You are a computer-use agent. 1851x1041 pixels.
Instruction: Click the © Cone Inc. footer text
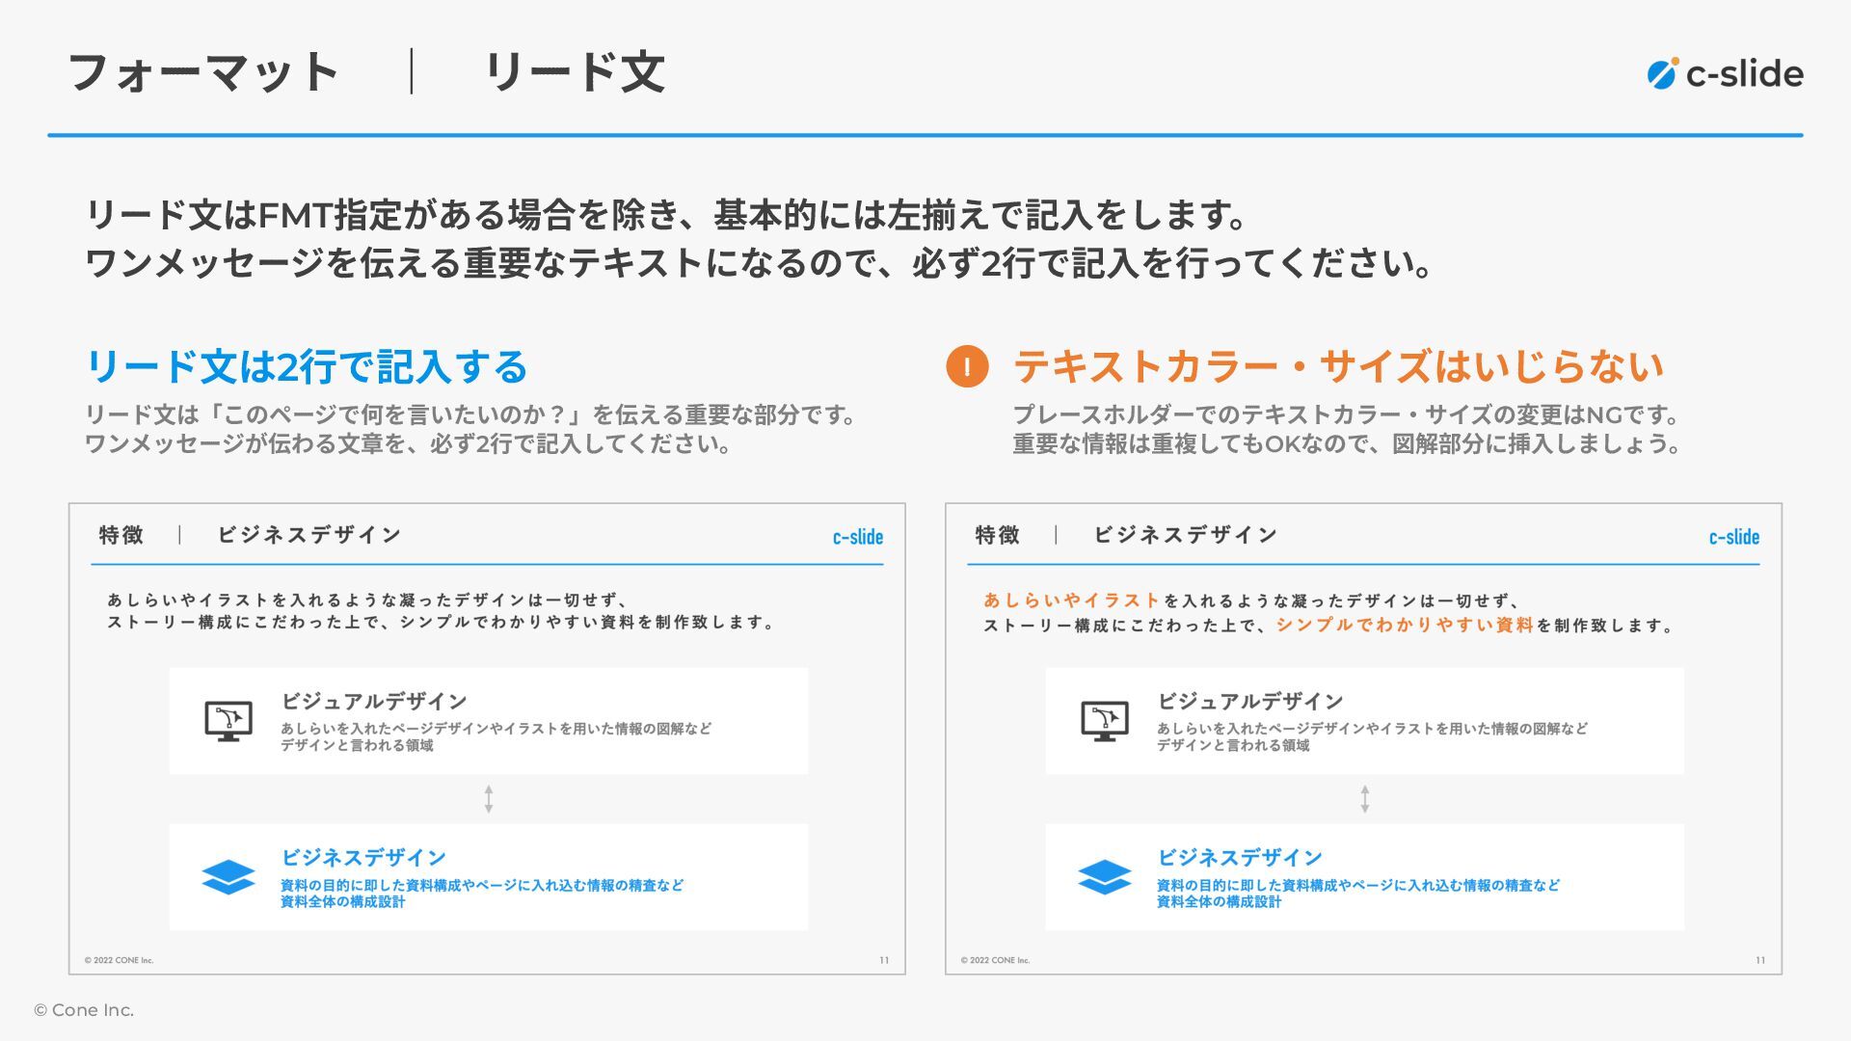[84, 1010]
